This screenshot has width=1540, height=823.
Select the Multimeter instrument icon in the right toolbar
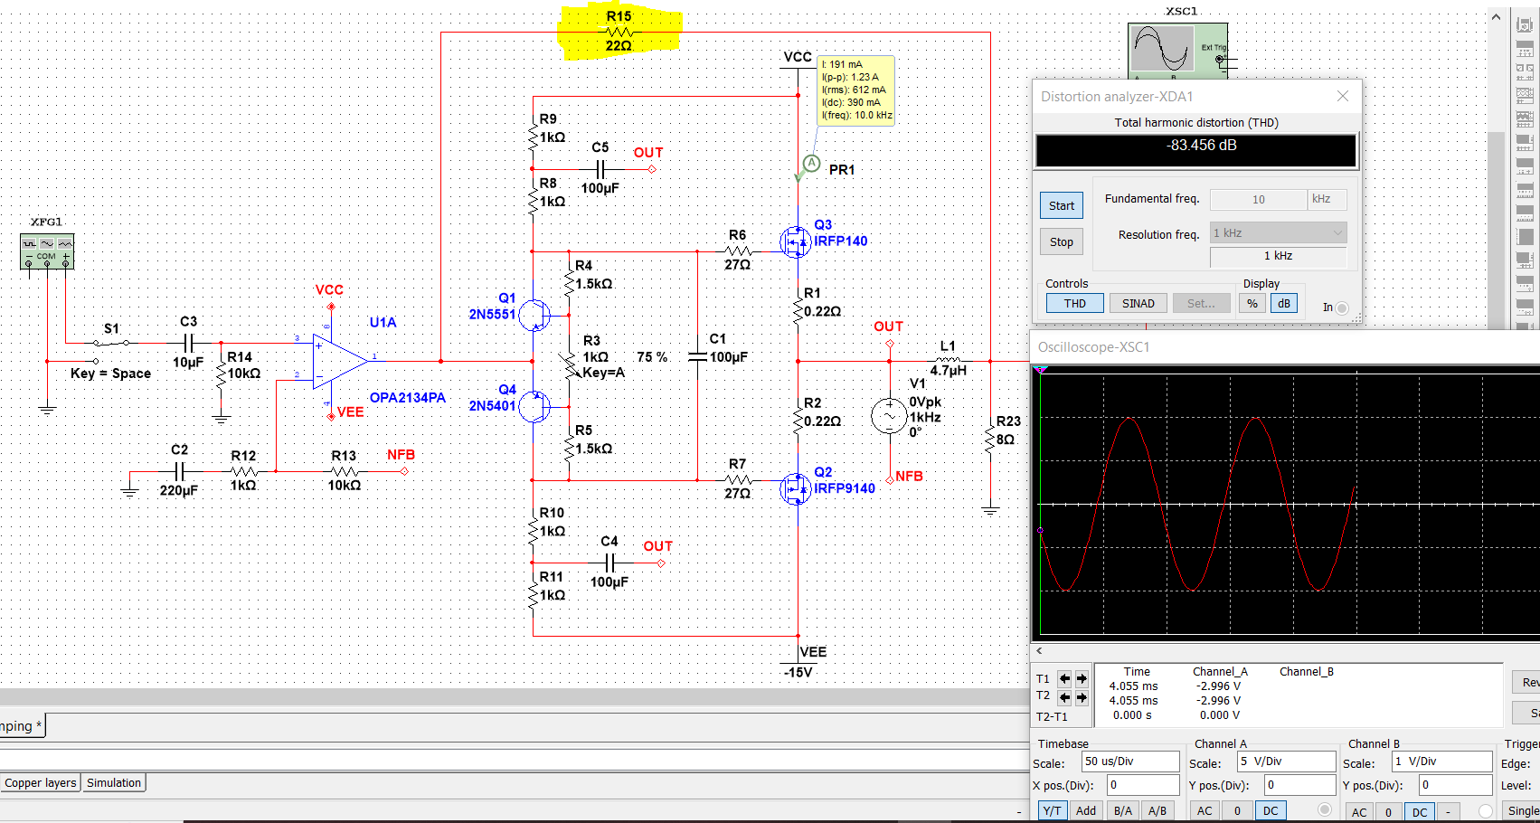(x=1525, y=24)
